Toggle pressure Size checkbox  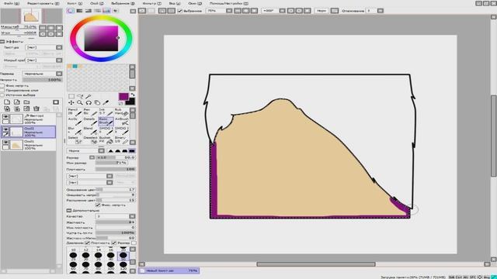(x=114, y=243)
